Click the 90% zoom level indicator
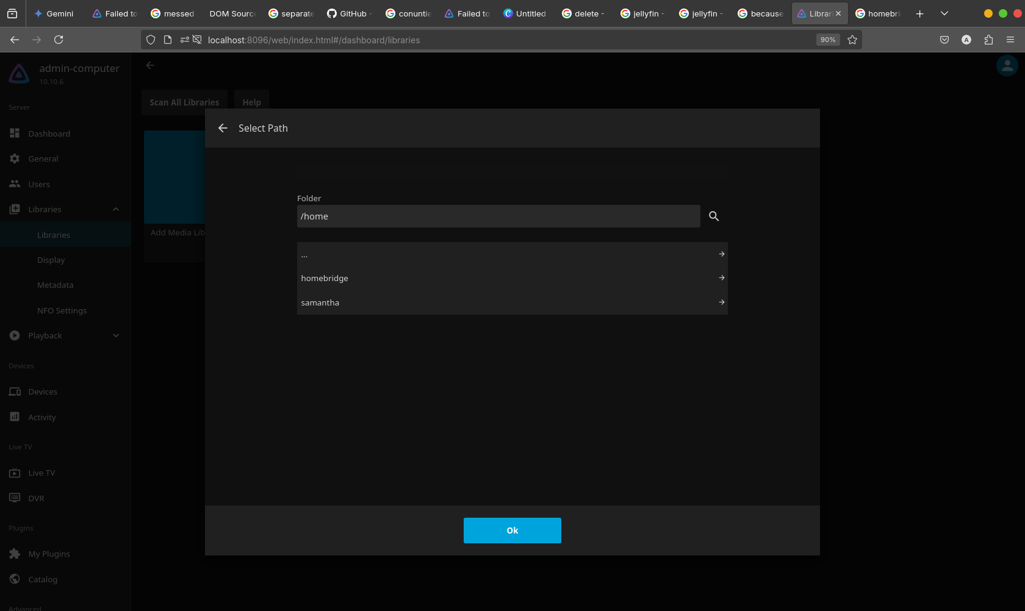This screenshot has width=1025, height=611. coord(828,40)
